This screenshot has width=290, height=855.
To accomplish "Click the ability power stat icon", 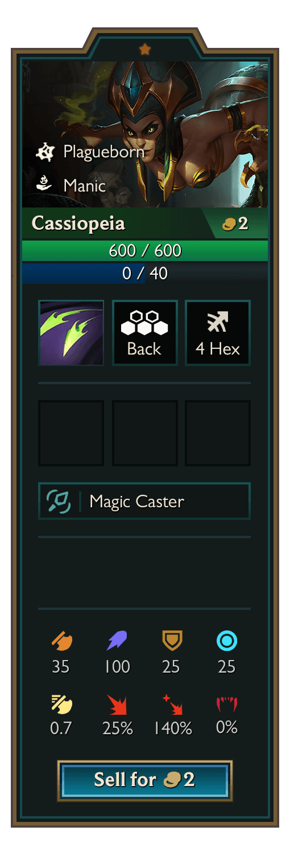I will (117, 642).
